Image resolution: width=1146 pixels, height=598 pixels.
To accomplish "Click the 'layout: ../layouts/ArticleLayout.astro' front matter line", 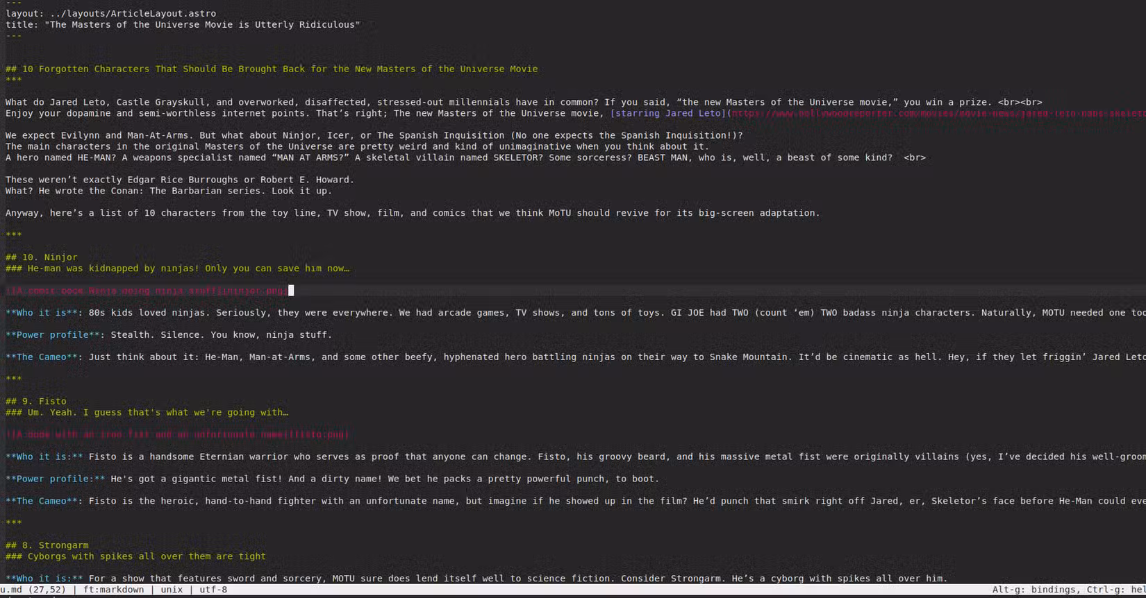I will point(111,13).
